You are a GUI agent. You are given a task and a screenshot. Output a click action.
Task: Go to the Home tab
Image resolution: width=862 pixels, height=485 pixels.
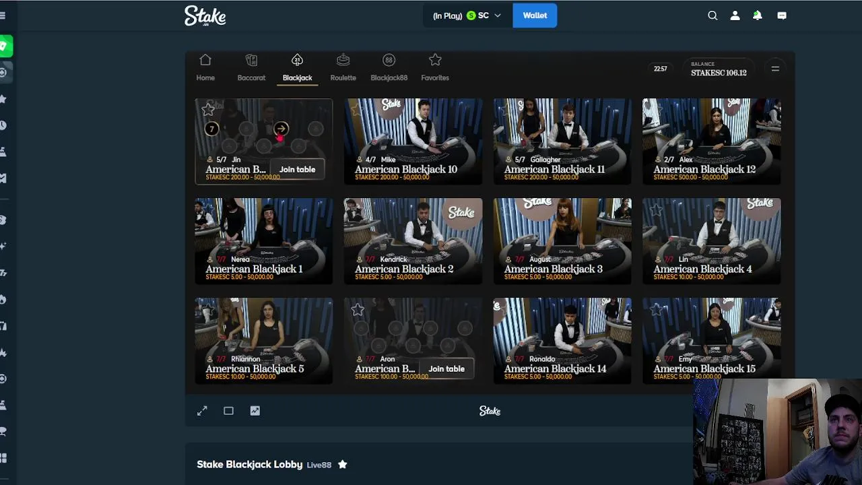(x=205, y=68)
